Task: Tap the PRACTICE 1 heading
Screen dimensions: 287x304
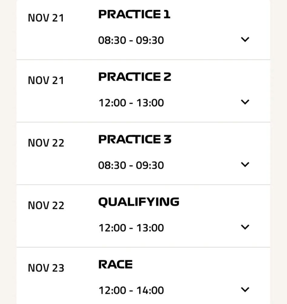Action: (x=134, y=14)
